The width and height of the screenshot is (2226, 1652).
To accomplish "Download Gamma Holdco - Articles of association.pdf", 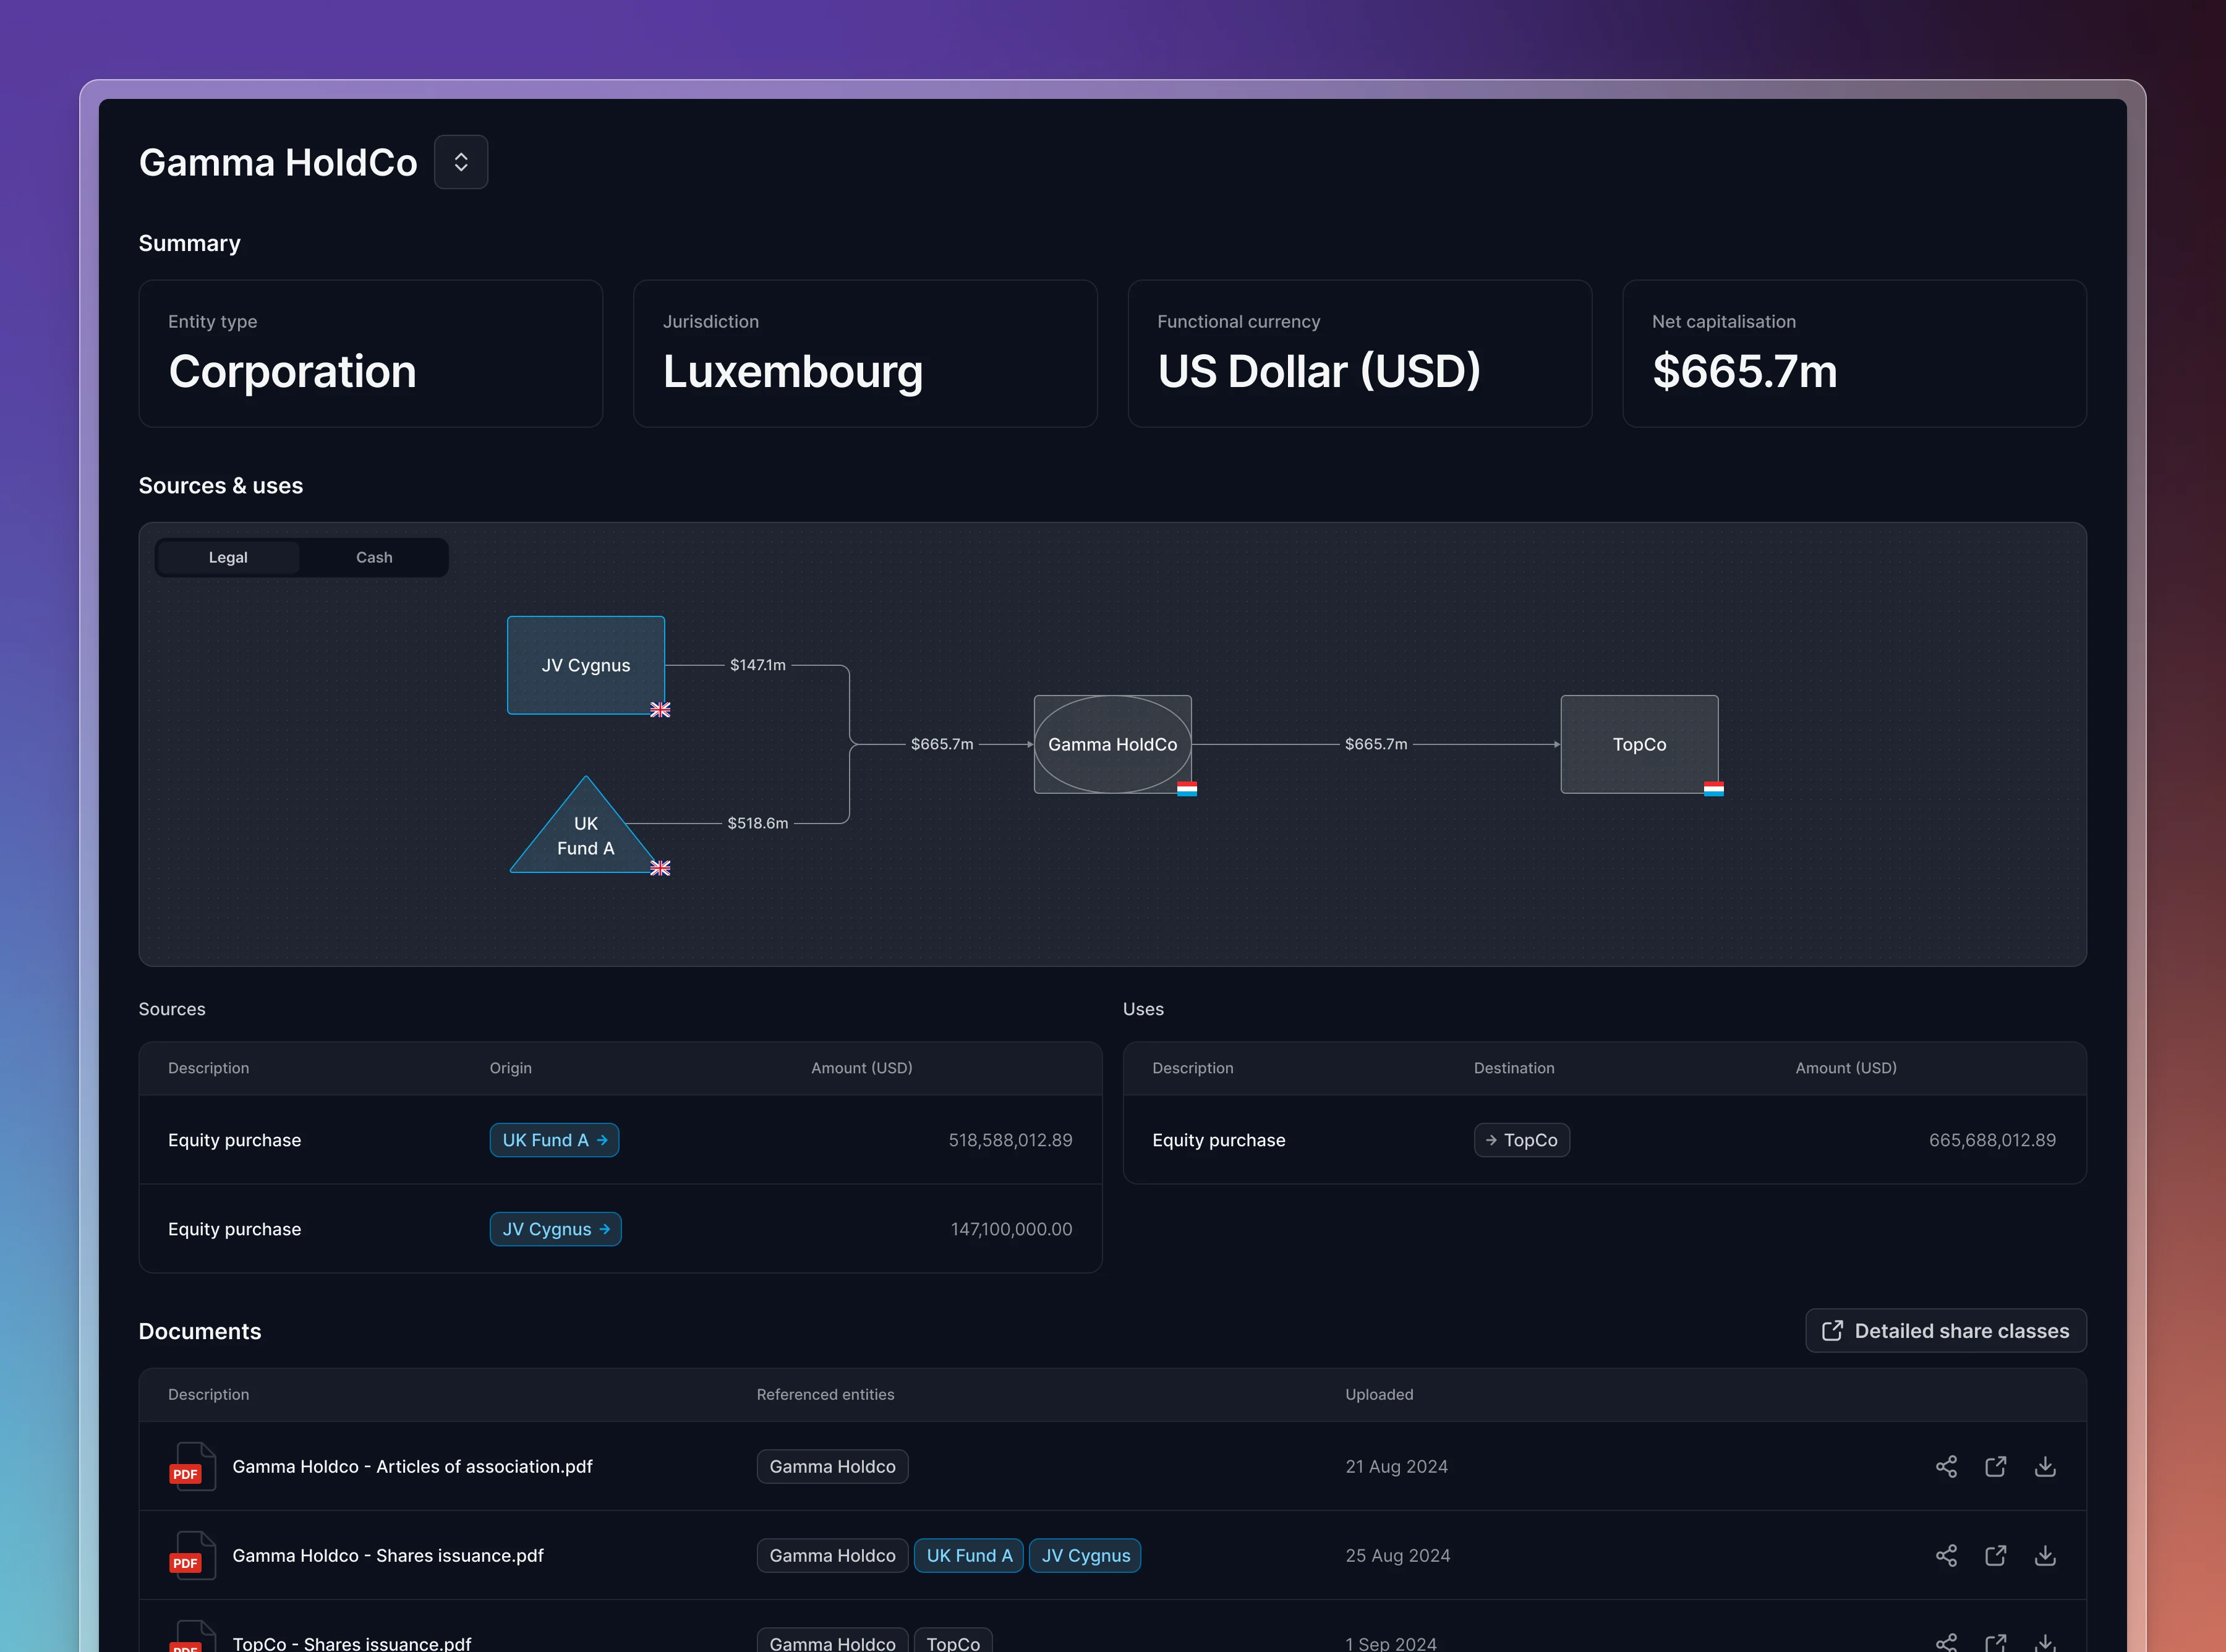I will (2045, 1466).
